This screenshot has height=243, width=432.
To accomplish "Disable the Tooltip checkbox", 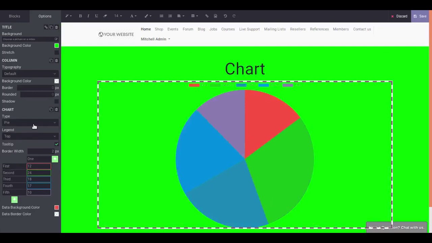I will (56, 144).
